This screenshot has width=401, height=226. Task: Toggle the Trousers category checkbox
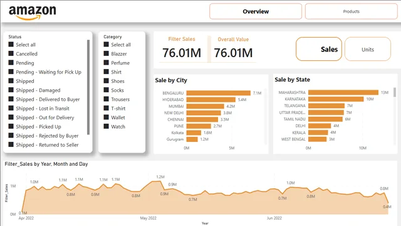(x=106, y=99)
